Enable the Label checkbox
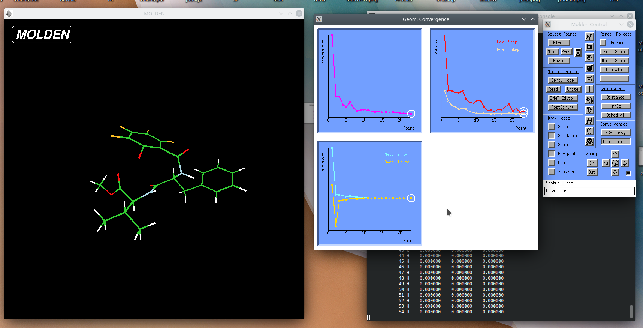 click(x=552, y=163)
